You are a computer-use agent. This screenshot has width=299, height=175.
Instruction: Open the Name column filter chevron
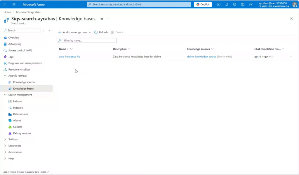71,49
